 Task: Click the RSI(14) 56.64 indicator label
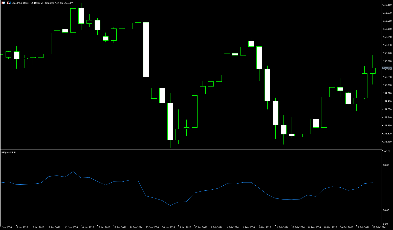(x=9, y=153)
